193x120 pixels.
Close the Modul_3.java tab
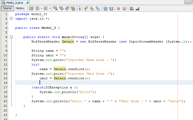click(x=27, y=3)
